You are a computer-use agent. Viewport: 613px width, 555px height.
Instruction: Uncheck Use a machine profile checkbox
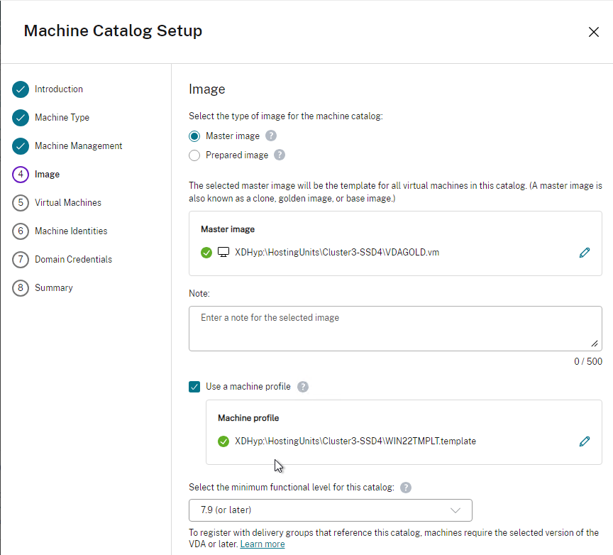tap(194, 387)
